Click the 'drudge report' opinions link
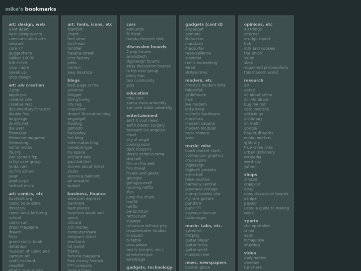This screenshot has width=361, height=271. 257,39
